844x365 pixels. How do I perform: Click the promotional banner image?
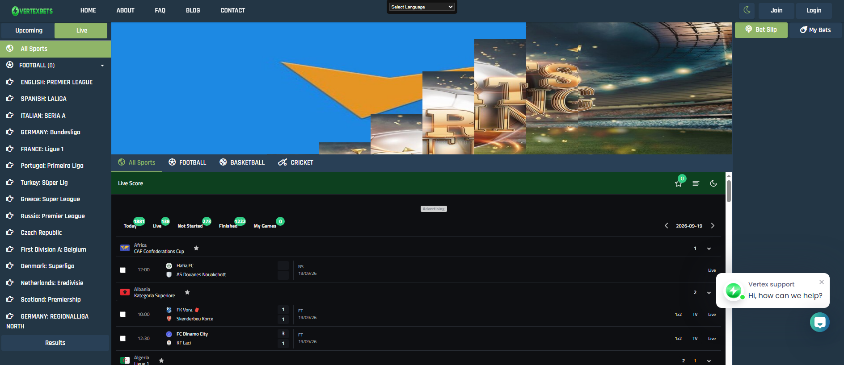(422, 88)
